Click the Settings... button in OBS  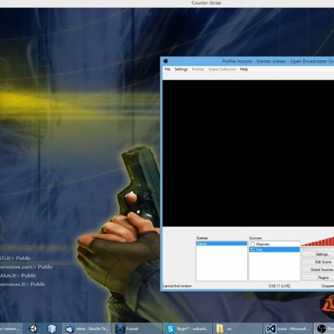pos(318,255)
